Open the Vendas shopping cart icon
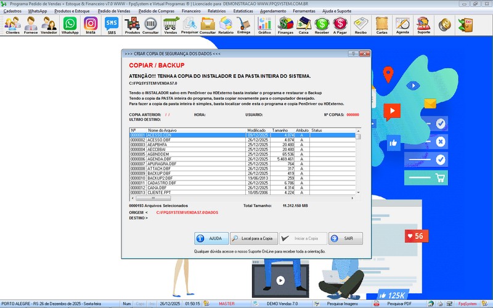493x308 pixels. [x=171, y=25]
